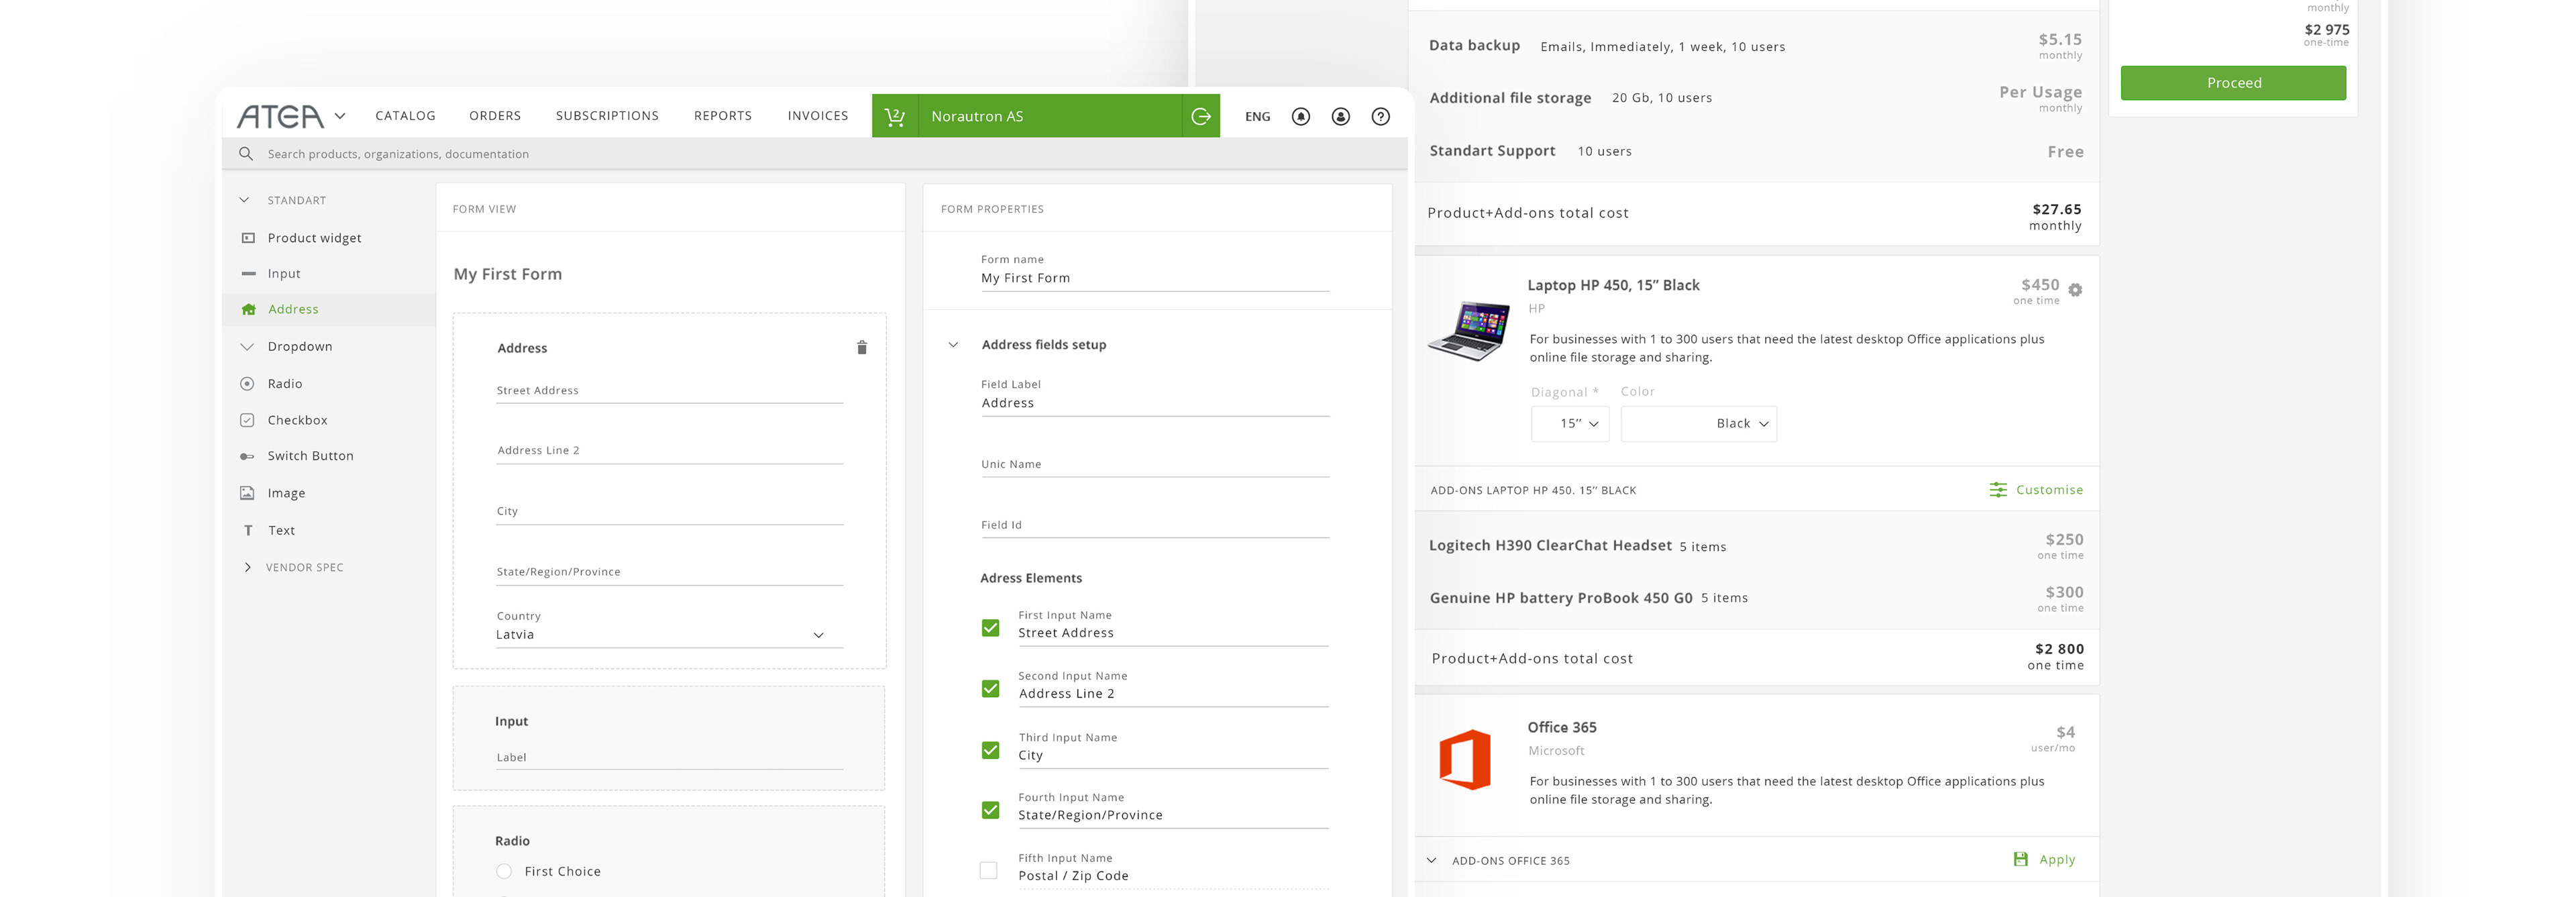Uncheck the State/Region/Province checkbox
This screenshot has width=2576, height=897.
tap(990, 810)
